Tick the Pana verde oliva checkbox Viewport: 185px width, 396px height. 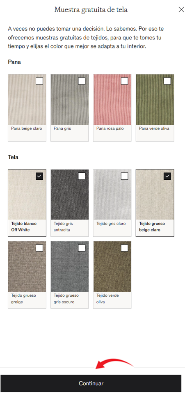(x=167, y=81)
